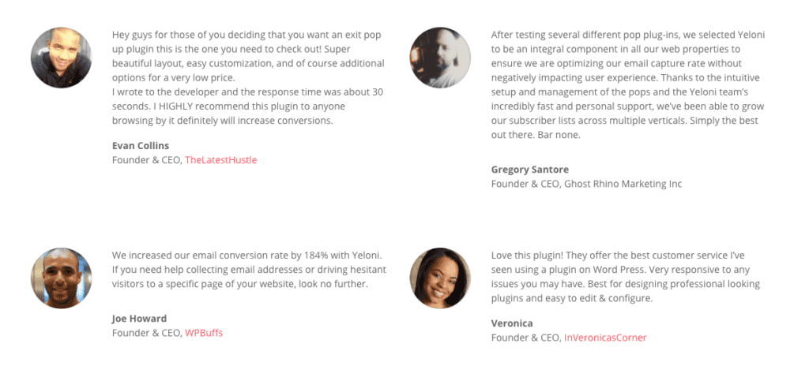Click Veronica's profile photo
Viewport: 809px width, 373px height.
[440, 278]
